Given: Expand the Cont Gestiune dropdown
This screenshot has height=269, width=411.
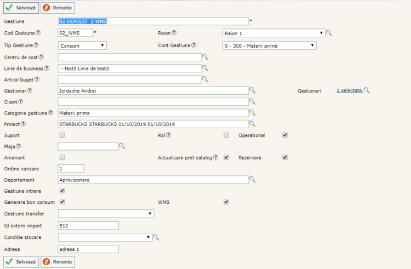Looking at the screenshot, I should [x=270, y=45].
